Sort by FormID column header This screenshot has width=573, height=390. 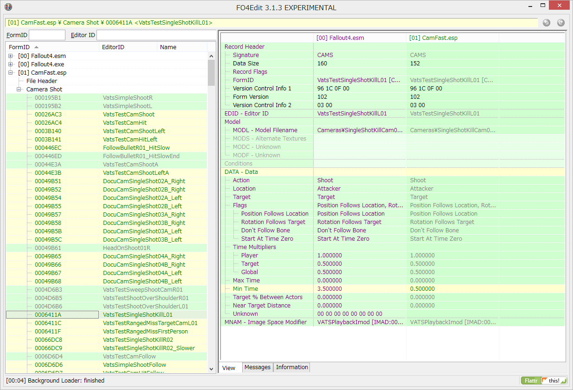(52, 47)
